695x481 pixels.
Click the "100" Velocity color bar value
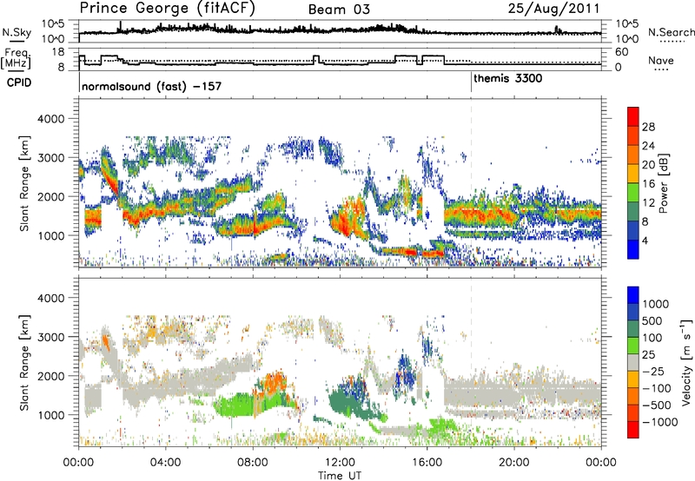point(652,338)
